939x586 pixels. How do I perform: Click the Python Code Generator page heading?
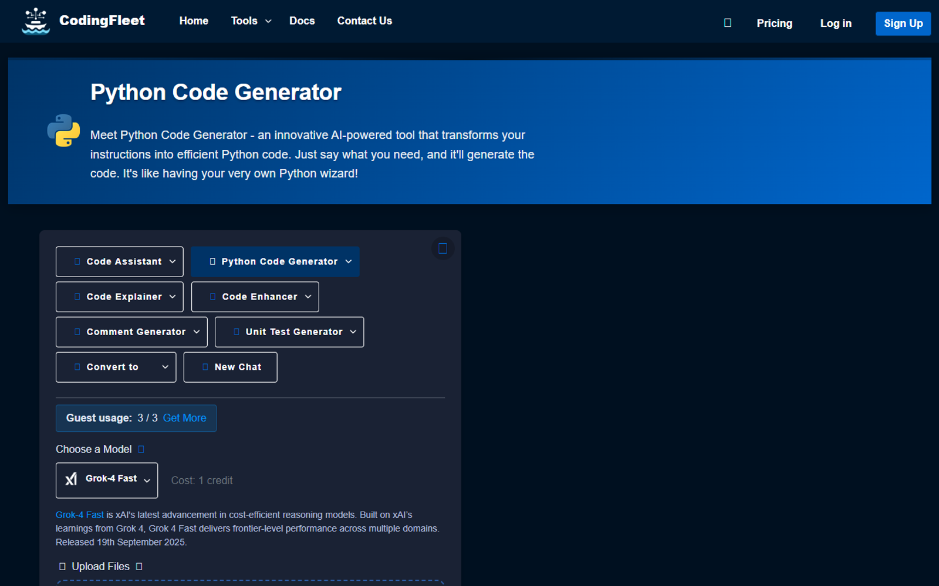[x=216, y=92]
